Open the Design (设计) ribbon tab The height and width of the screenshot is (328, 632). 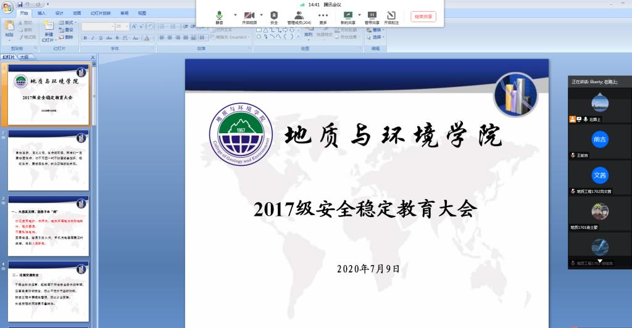59,12
